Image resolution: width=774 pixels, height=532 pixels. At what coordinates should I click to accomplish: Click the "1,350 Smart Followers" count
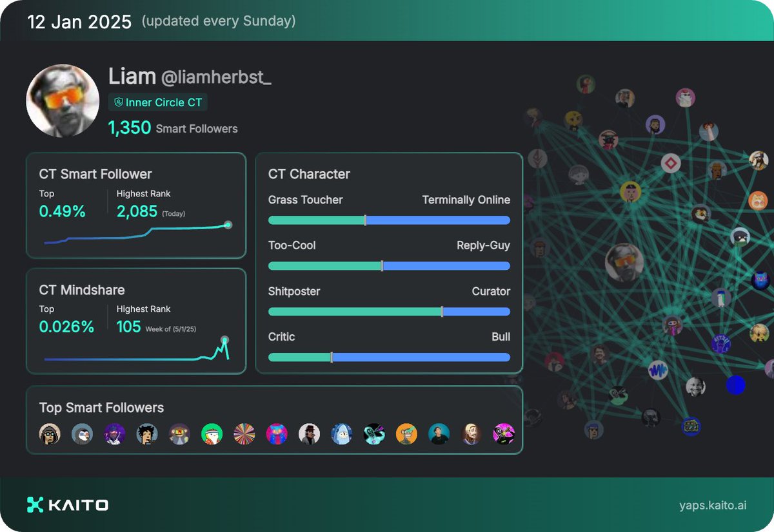tap(173, 128)
